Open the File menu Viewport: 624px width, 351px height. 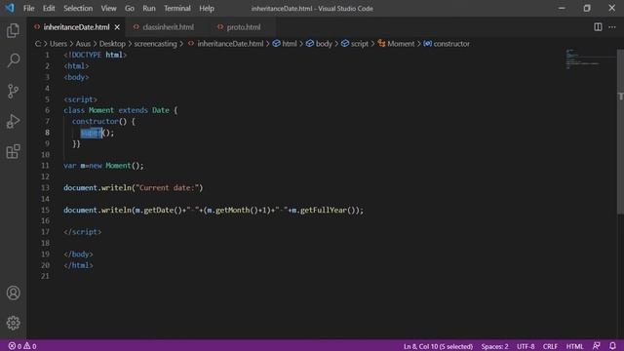[28, 9]
